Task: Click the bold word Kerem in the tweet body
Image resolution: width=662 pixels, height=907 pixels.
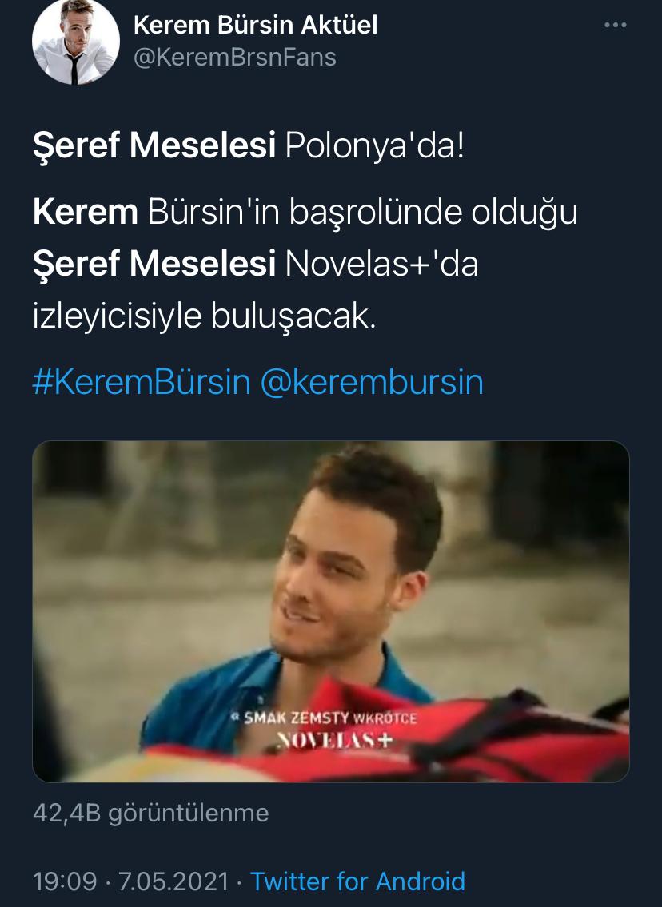Action: [85, 211]
